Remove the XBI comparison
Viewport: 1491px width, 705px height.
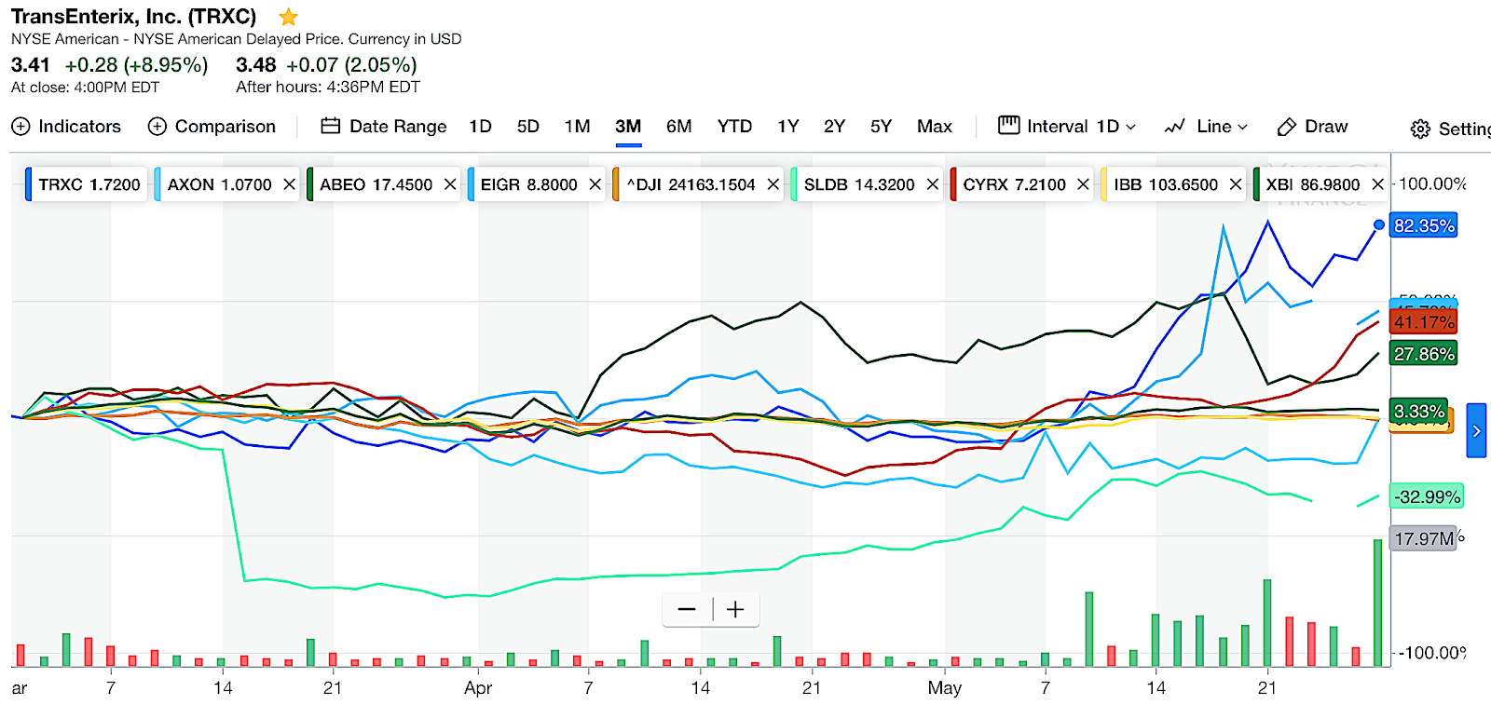pos(1377,184)
